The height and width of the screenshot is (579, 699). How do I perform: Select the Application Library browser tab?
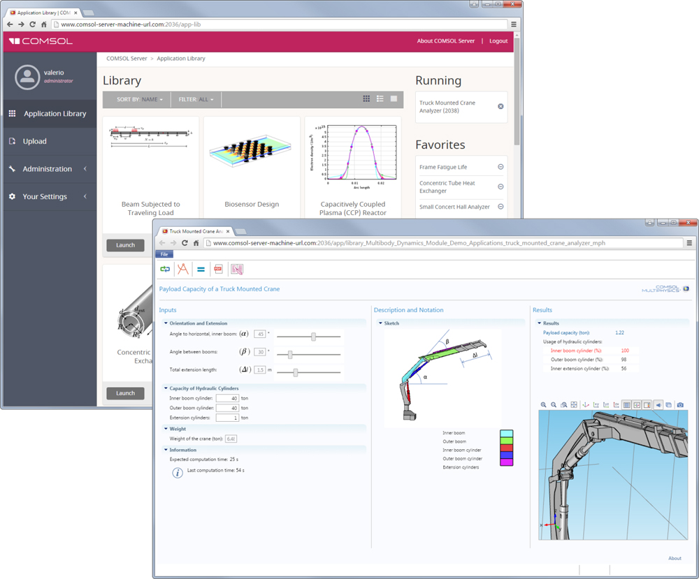[x=43, y=13]
